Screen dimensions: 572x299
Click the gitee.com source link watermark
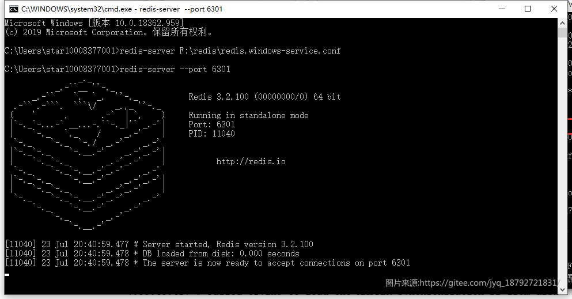pyautogui.click(x=472, y=283)
